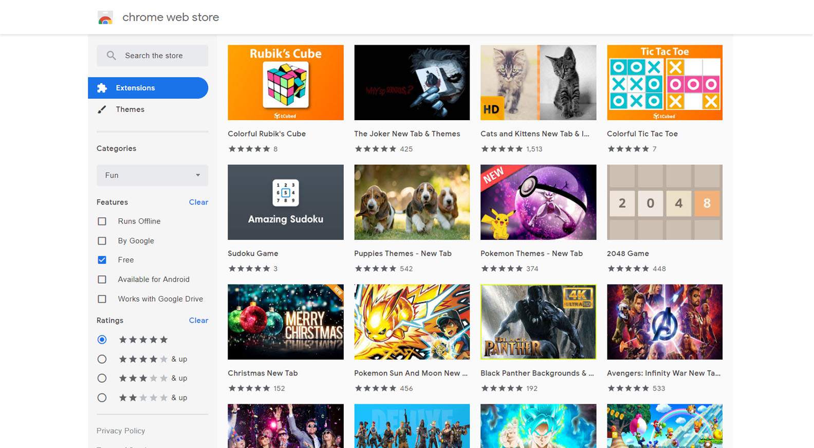Image resolution: width=814 pixels, height=448 pixels.
Task: Check Available for Android option
Action: click(102, 279)
